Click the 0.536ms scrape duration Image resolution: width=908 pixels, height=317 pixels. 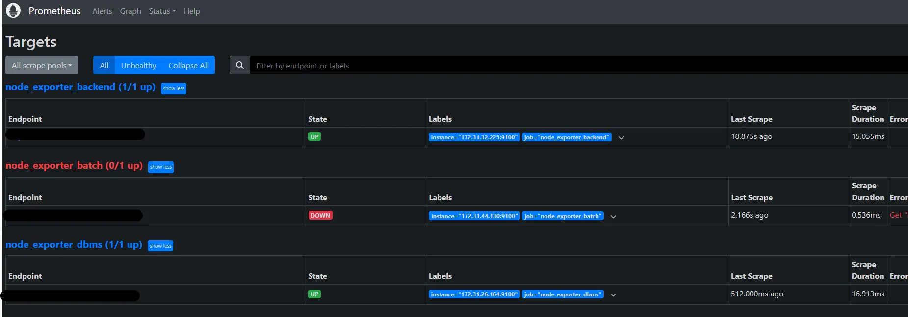coord(866,215)
